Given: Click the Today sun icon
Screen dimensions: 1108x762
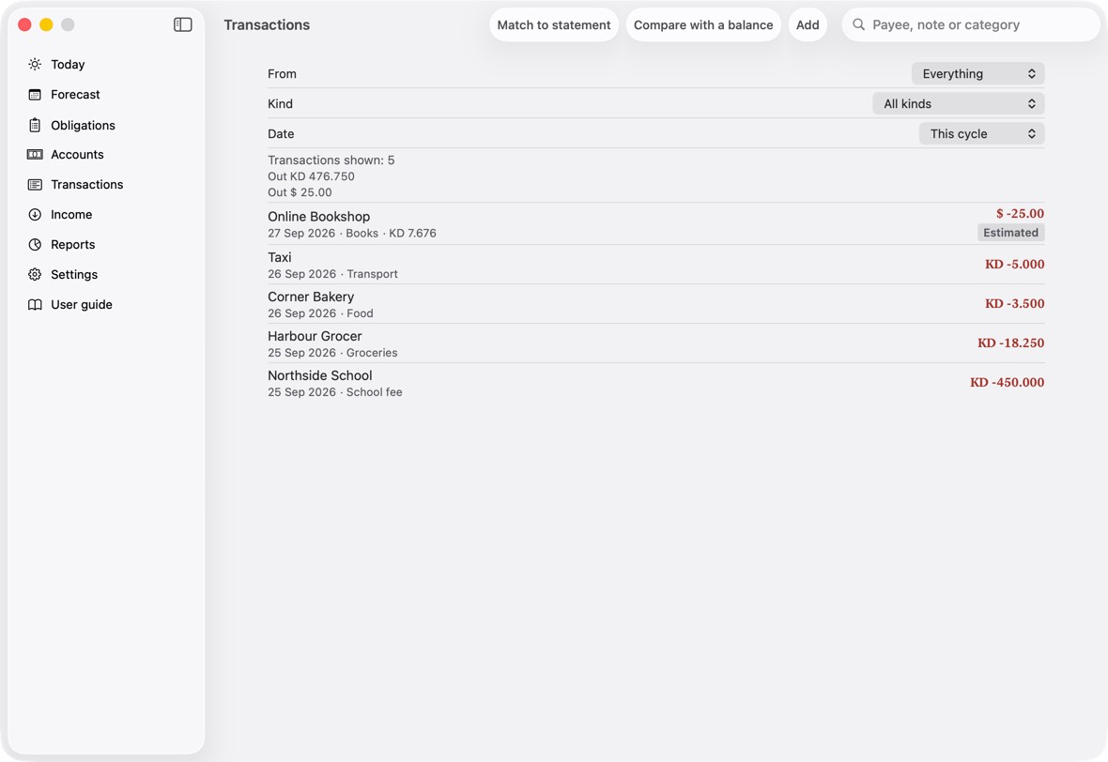Looking at the screenshot, I should (35, 64).
